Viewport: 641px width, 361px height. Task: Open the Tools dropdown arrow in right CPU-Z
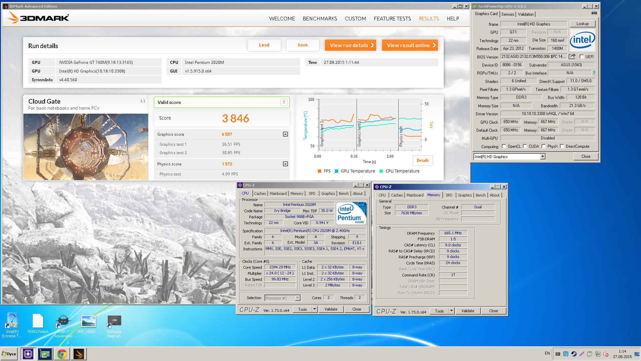(451, 311)
